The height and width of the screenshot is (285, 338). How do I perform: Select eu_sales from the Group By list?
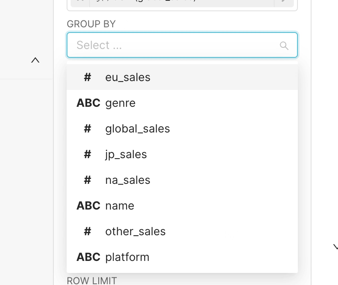(x=128, y=77)
